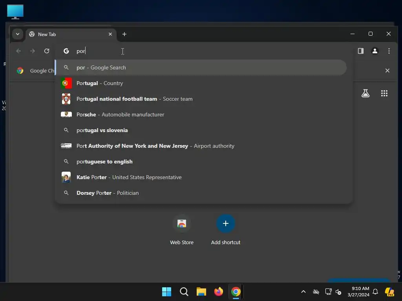
Task: Dismiss the Google Chrome info bar
Action: [387, 71]
